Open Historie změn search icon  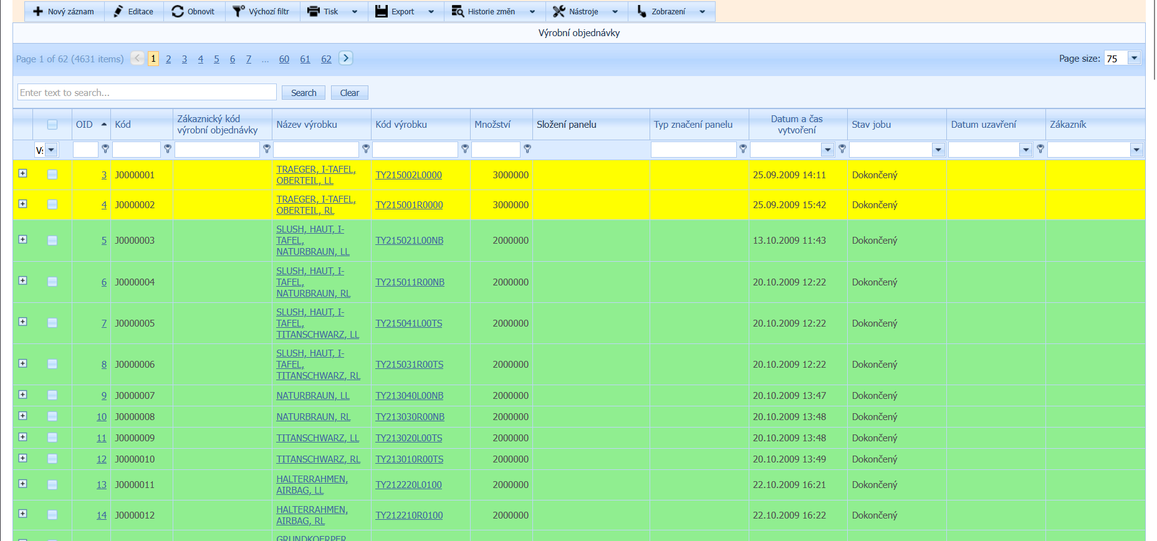(x=458, y=11)
